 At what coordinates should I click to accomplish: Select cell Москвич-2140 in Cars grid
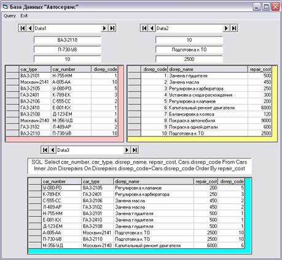[x=35, y=120]
